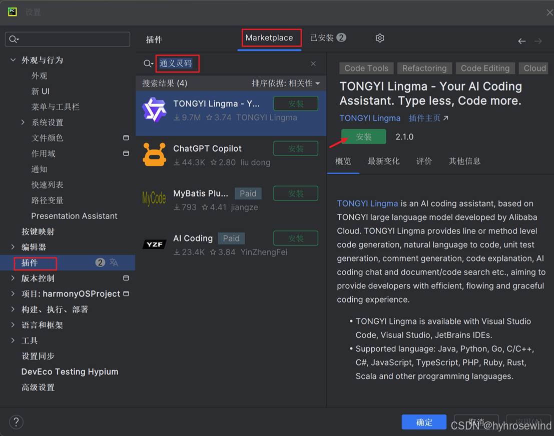Click the forward navigation arrow
The image size is (554, 436).
click(x=538, y=41)
